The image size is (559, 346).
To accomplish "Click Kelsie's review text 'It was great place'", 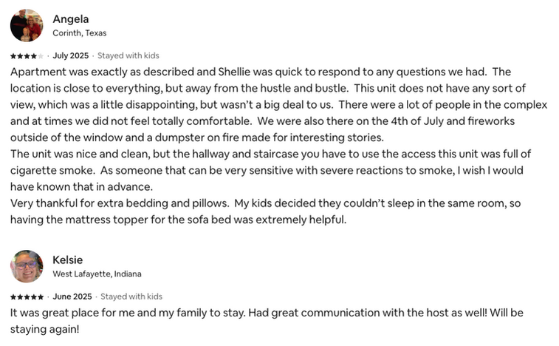I will point(59,313).
